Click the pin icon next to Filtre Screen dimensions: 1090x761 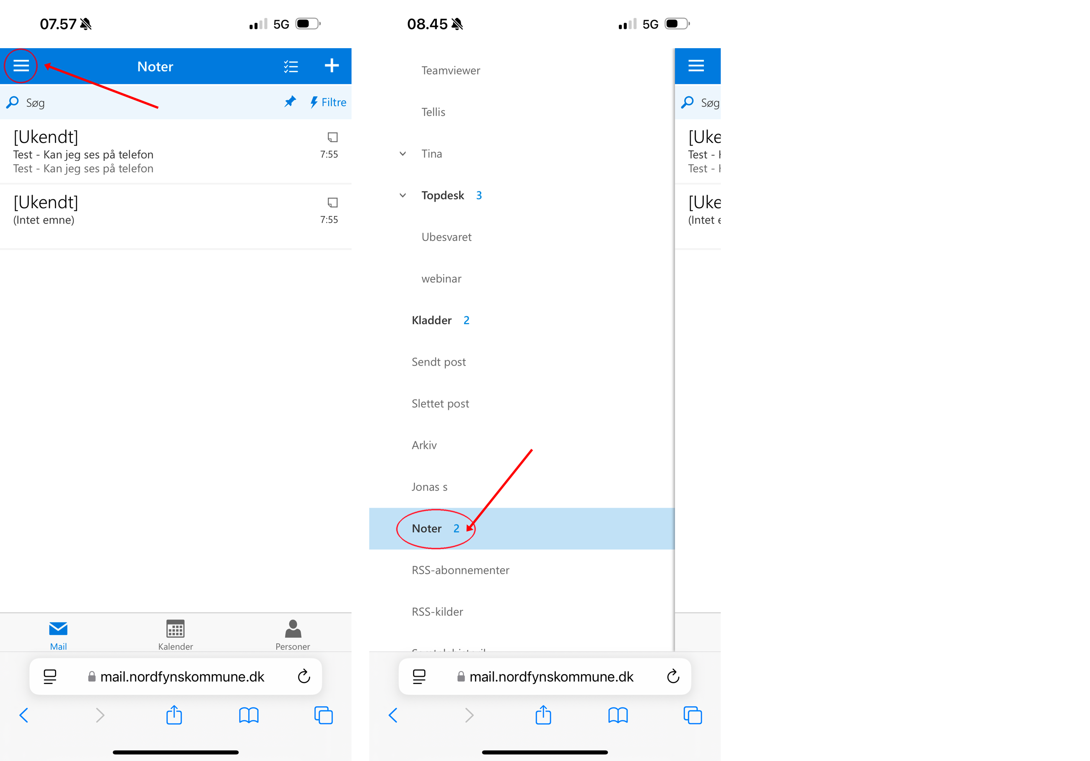pos(290,101)
